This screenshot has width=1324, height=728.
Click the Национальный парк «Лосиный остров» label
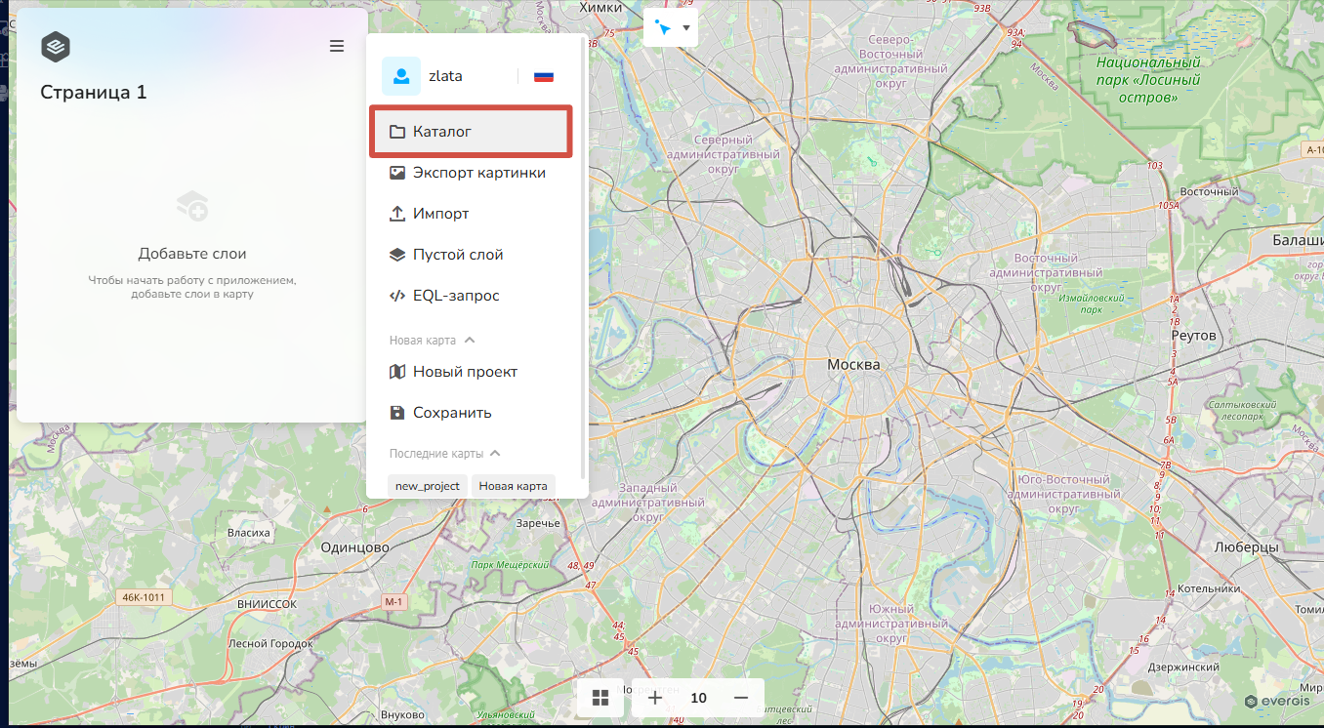pyautogui.click(x=1148, y=79)
